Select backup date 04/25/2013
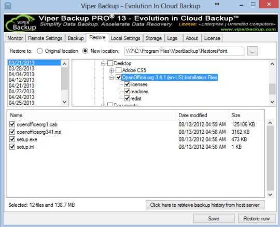Screen dimensions: 280x227 tap(34, 103)
